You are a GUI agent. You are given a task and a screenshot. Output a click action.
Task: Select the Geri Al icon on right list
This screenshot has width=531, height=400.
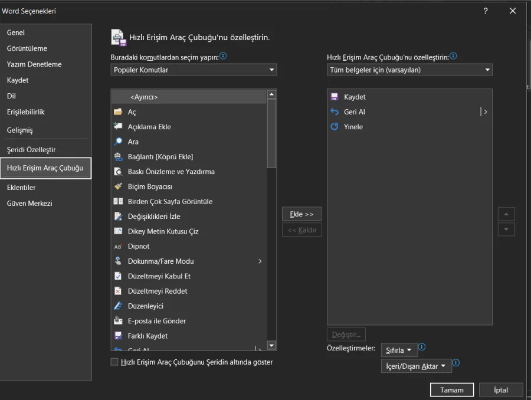point(336,112)
